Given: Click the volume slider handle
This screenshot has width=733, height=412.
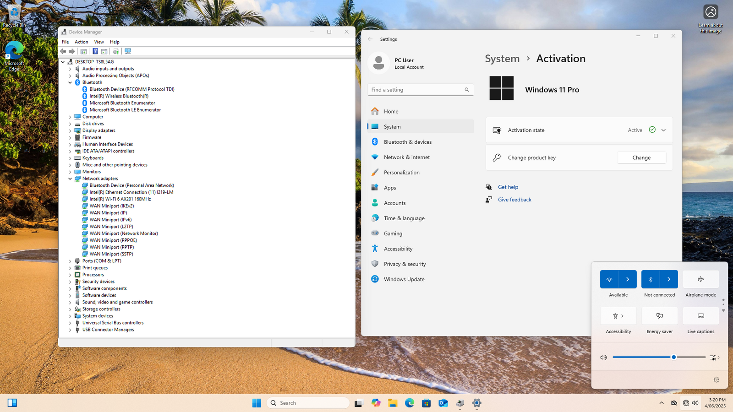Looking at the screenshot, I should point(673,357).
